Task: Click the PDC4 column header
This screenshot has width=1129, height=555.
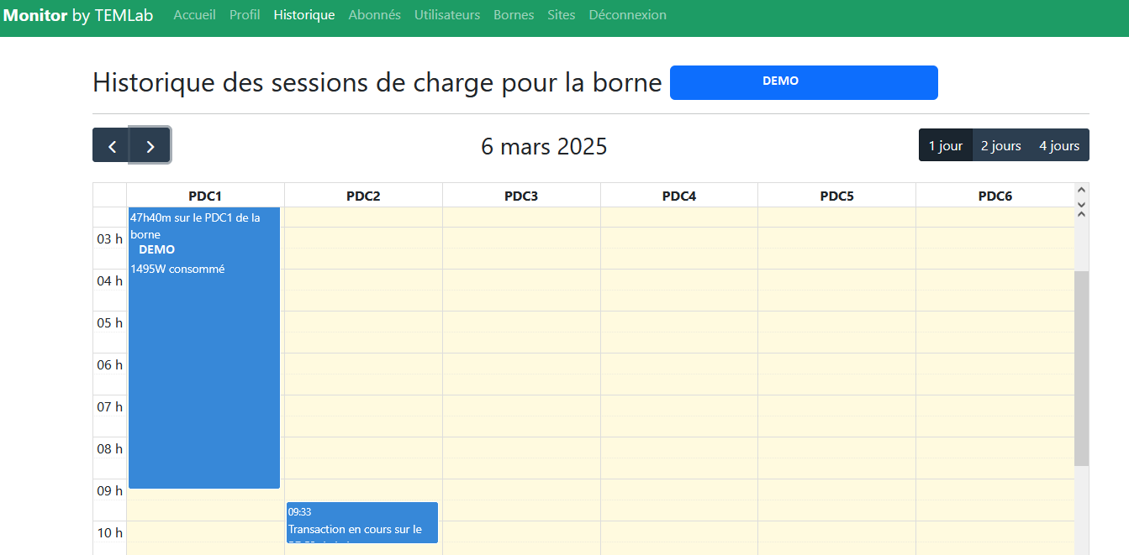Action: [678, 195]
